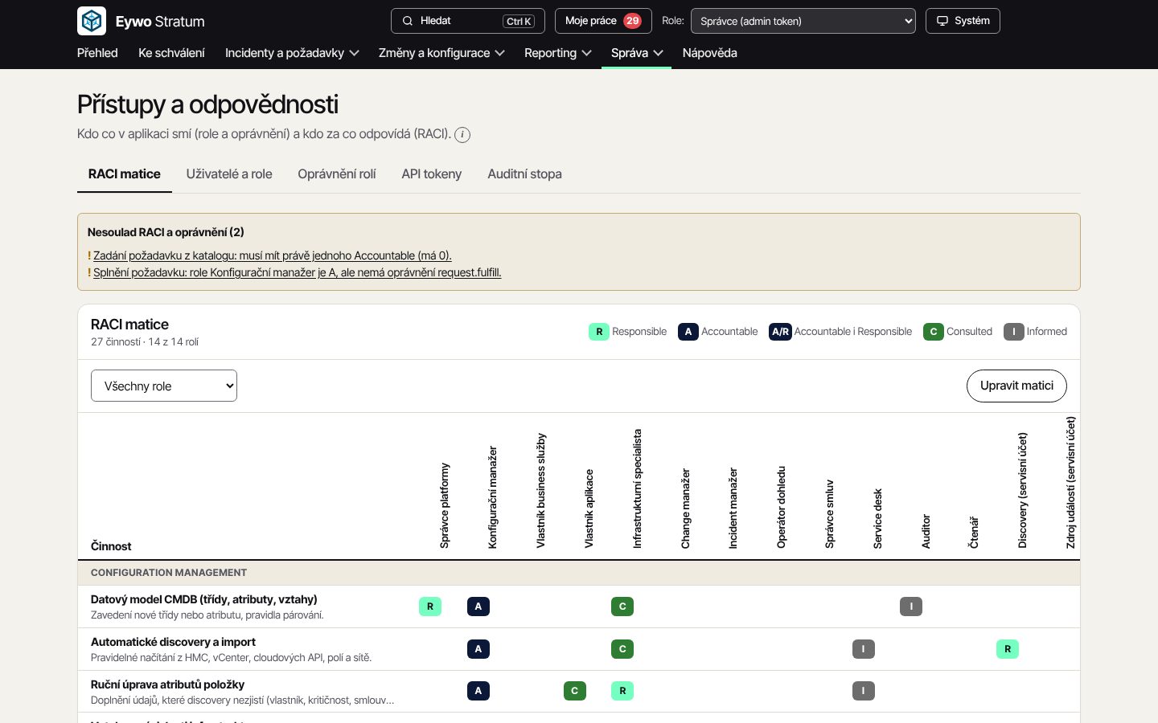This screenshot has height=723, width=1158.
Task: Click the Auditor column header
Action: (x=926, y=531)
